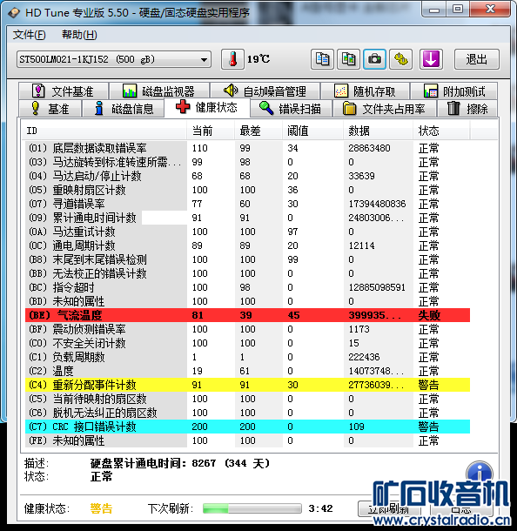Select the (05) 重映射扇区计数 row
The height and width of the screenshot is (531, 517).
pyautogui.click(x=247, y=190)
